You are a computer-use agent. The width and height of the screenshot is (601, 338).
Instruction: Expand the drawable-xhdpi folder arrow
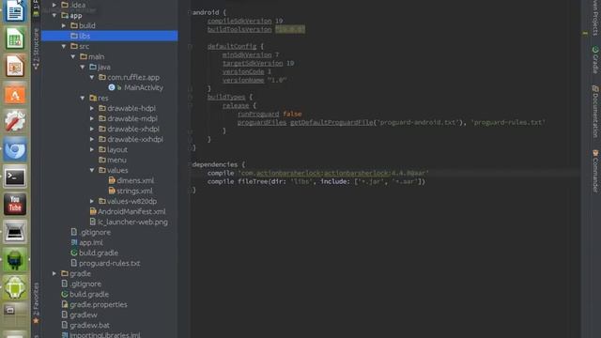pos(92,130)
